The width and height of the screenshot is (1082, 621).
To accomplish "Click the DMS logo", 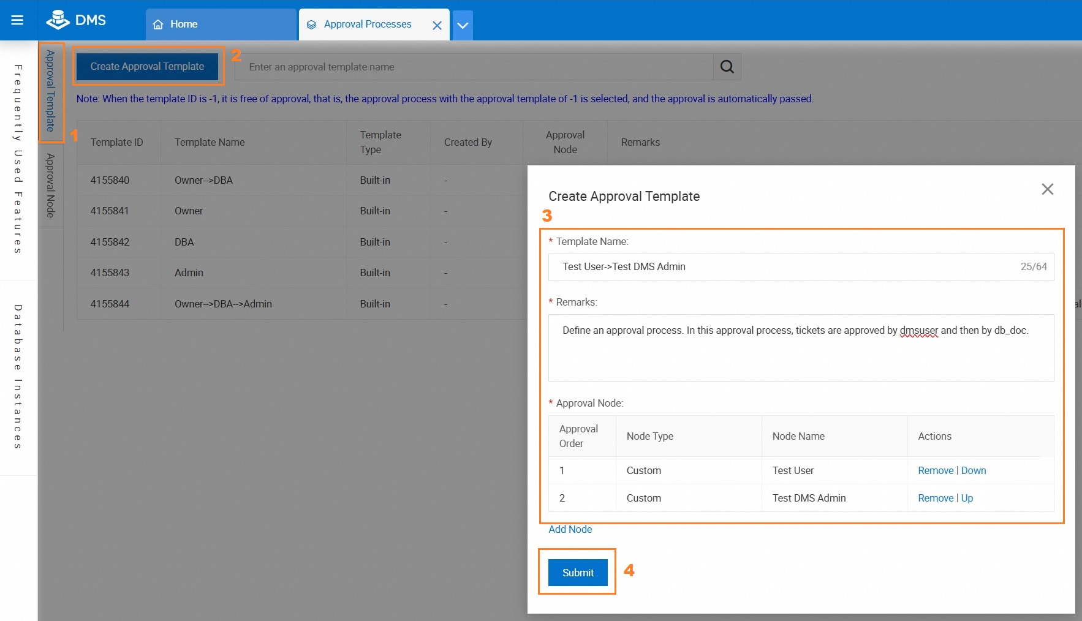I will point(76,20).
